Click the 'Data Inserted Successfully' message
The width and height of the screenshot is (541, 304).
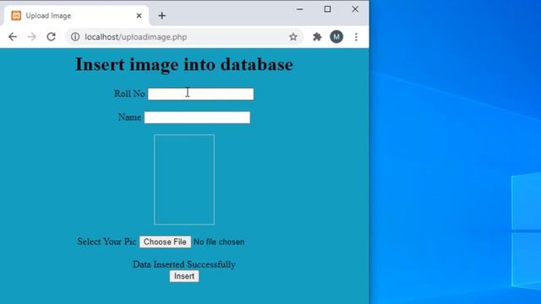click(184, 264)
